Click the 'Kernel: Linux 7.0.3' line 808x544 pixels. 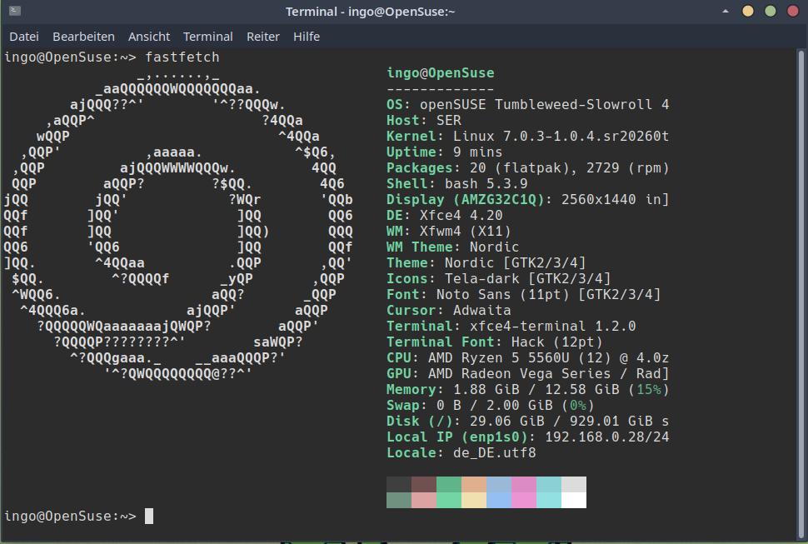527,137
